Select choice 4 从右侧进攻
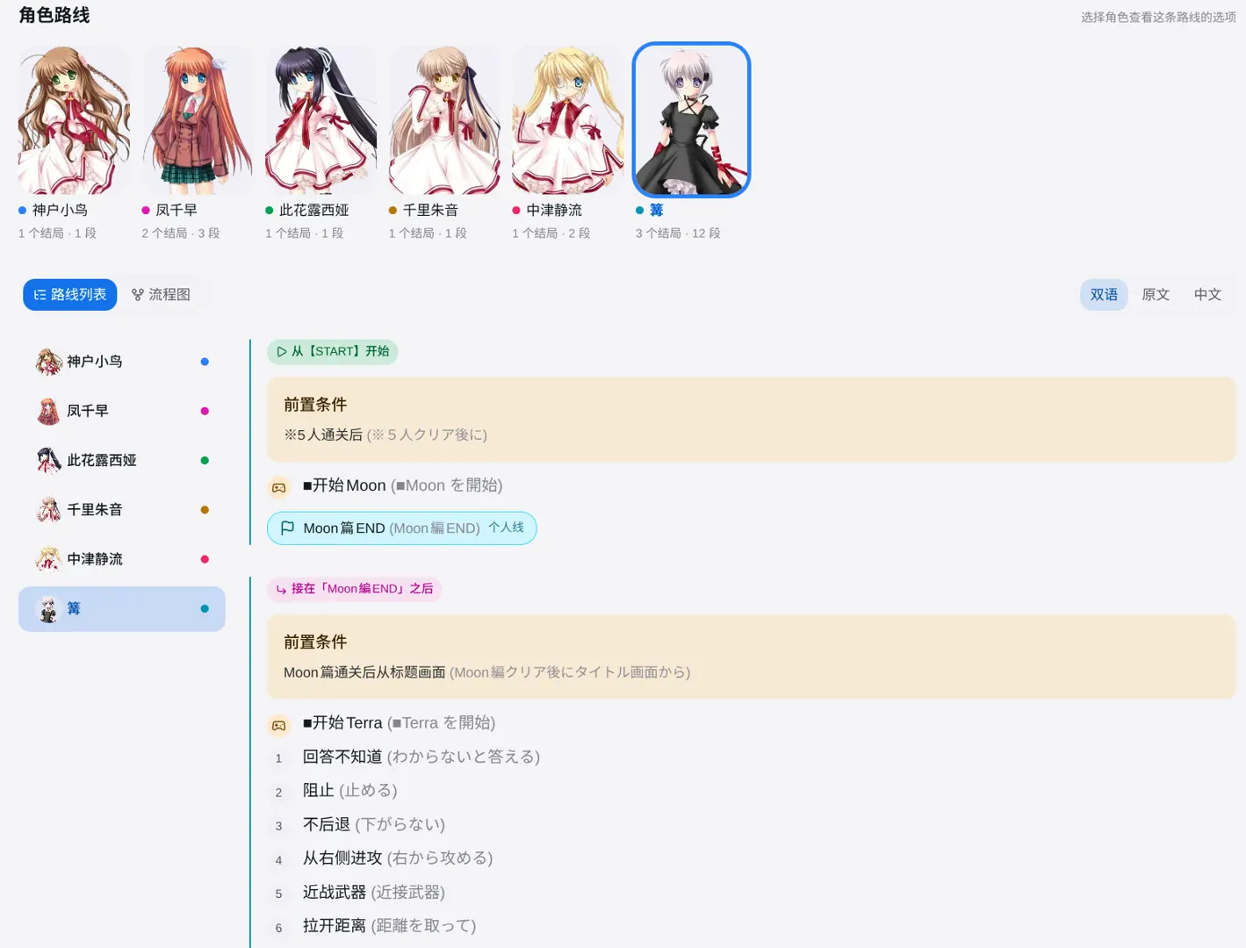 pyautogui.click(x=398, y=858)
